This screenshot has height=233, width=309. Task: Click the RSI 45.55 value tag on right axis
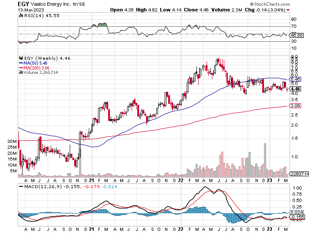click(297, 35)
